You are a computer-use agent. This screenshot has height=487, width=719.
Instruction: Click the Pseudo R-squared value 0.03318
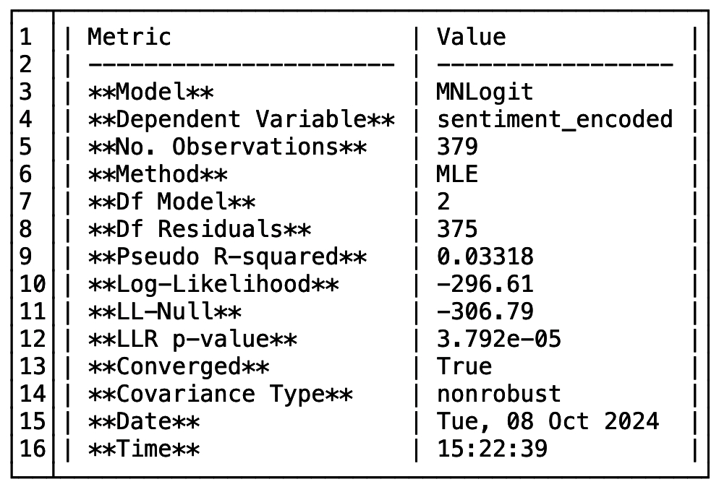click(x=485, y=257)
